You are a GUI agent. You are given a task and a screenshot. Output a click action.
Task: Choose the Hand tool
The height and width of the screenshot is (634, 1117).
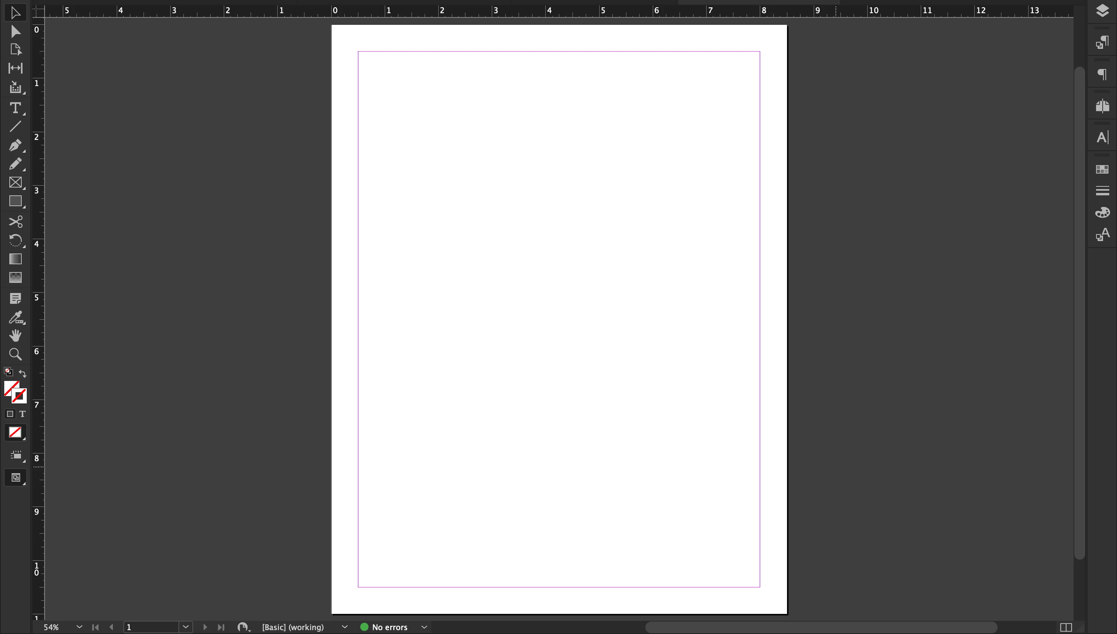pos(15,336)
